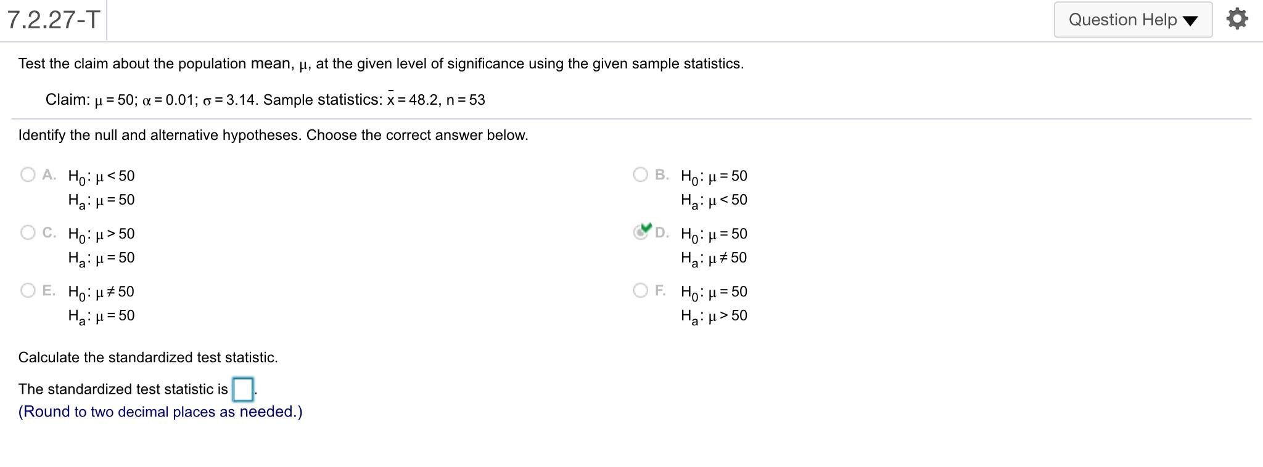Choose answer F stating Ha: μ > 50
The image size is (1263, 467).
[640, 290]
